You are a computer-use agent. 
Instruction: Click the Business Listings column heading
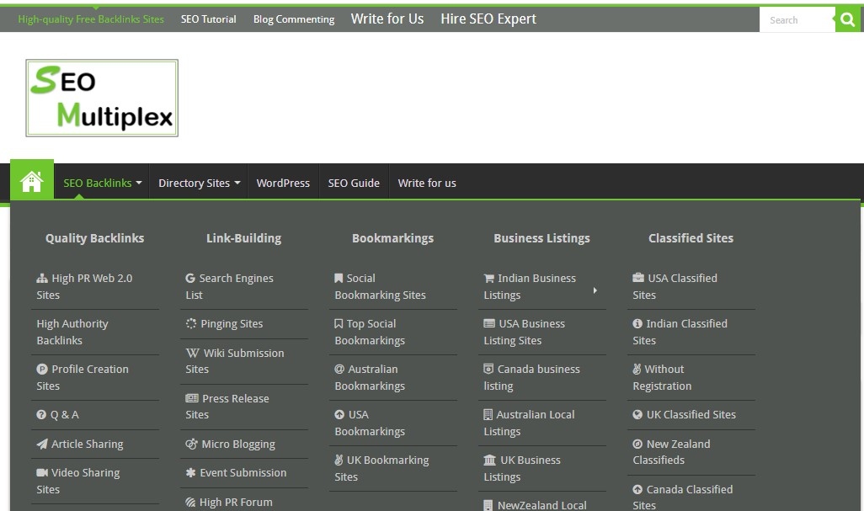click(x=541, y=238)
